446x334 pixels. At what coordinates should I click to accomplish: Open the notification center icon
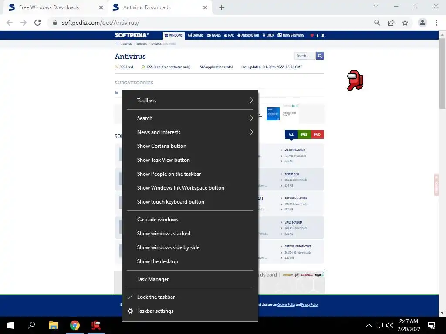click(x=432, y=325)
